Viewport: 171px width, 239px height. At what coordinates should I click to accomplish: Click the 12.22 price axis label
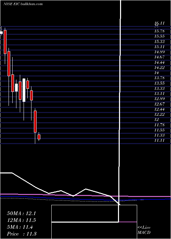(x=159, y=114)
